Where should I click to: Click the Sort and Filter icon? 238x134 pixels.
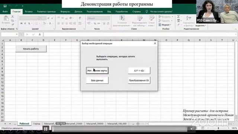tap(189, 18)
